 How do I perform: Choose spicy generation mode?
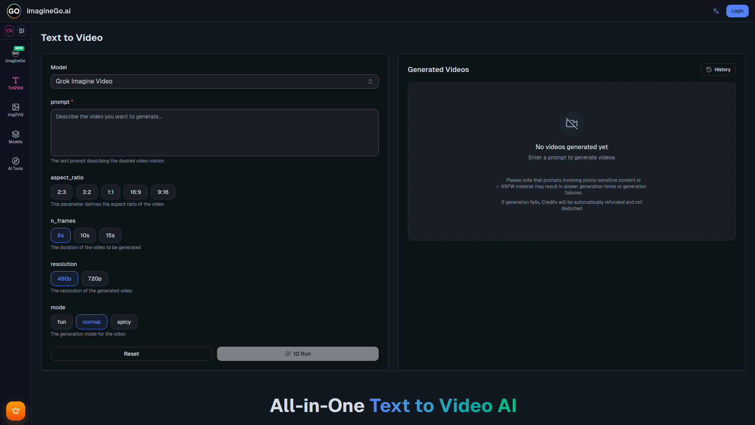pyautogui.click(x=124, y=322)
